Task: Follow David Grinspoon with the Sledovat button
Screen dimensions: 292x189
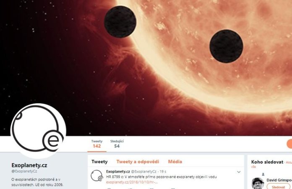Action: 278,186
